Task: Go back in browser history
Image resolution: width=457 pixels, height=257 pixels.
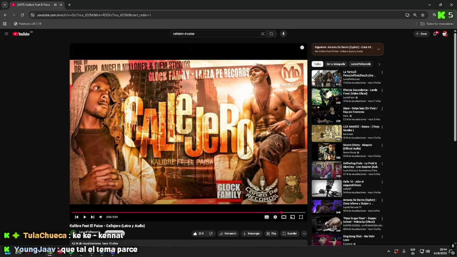Action: (5, 15)
